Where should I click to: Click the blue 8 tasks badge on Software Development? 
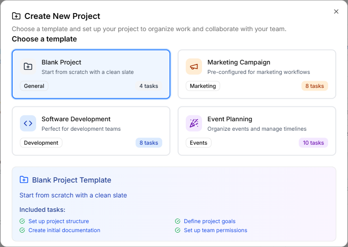point(149,143)
